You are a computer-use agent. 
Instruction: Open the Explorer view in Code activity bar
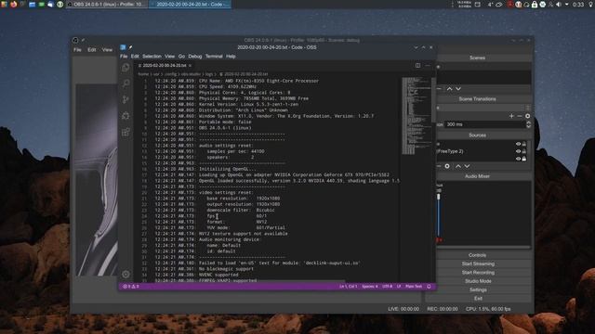pyautogui.click(x=126, y=68)
